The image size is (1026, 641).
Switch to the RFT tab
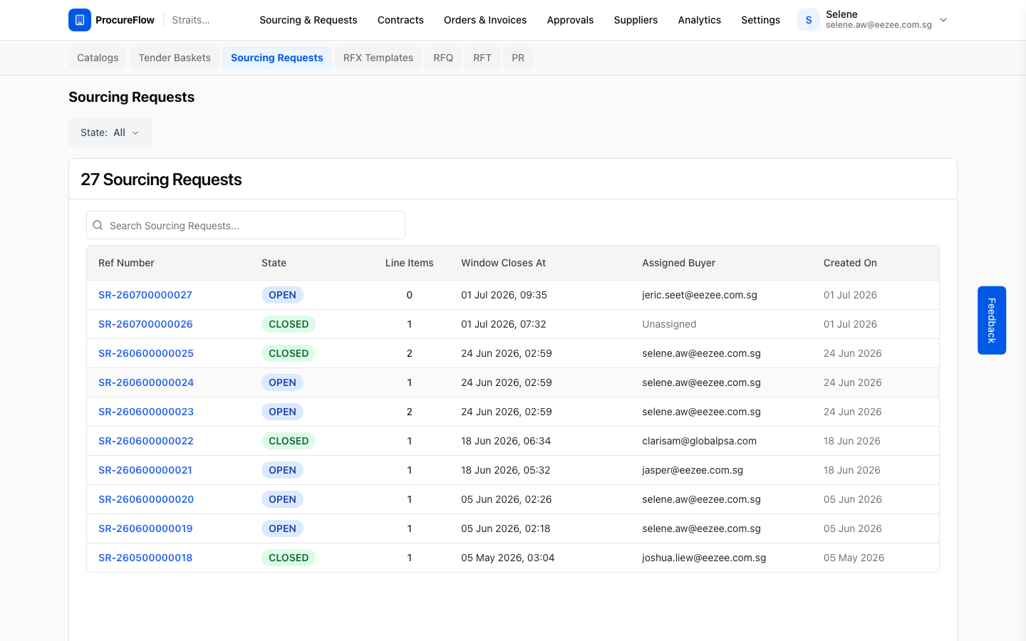pyautogui.click(x=482, y=58)
